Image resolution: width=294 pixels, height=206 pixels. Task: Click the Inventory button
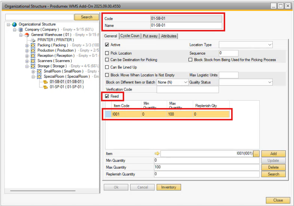169,187
